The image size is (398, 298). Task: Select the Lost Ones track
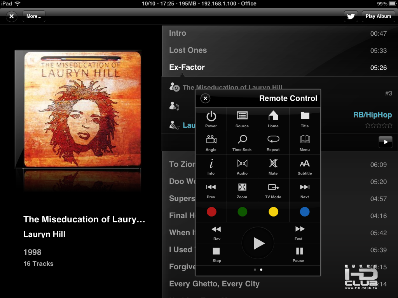point(280,50)
